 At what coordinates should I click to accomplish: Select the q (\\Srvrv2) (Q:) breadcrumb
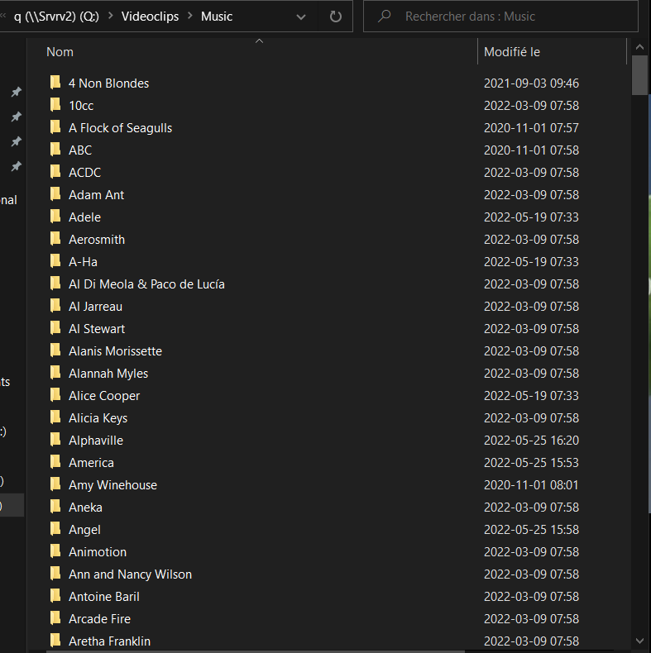tap(57, 17)
